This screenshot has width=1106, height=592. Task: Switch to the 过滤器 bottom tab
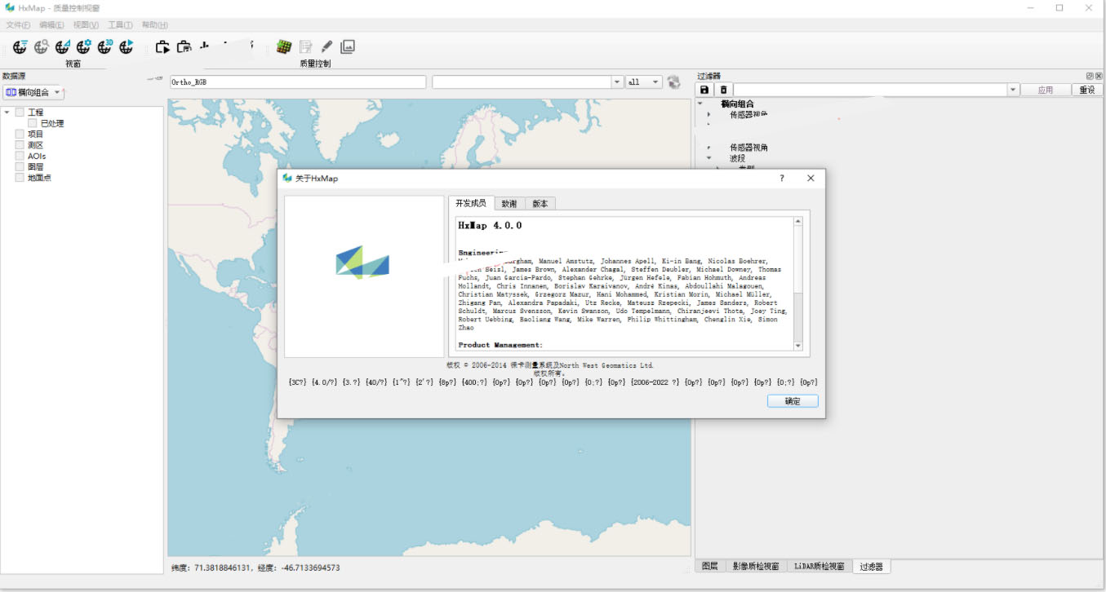[x=871, y=566]
